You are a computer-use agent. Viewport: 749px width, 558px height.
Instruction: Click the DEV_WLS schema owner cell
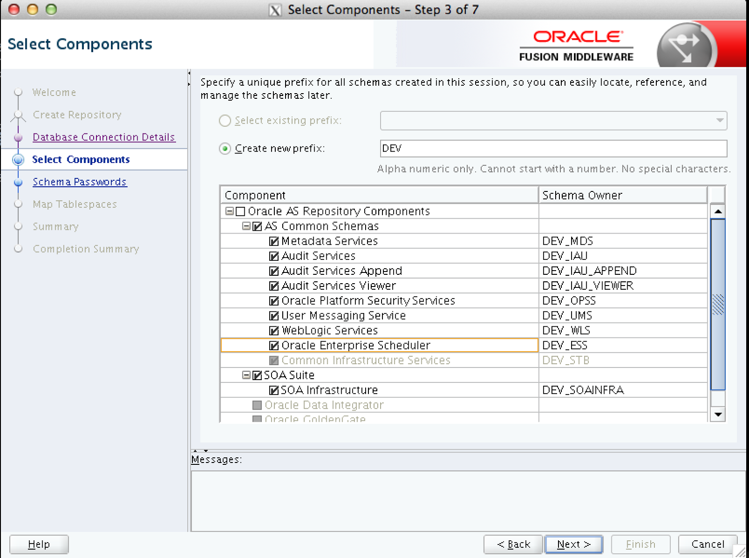(623, 330)
